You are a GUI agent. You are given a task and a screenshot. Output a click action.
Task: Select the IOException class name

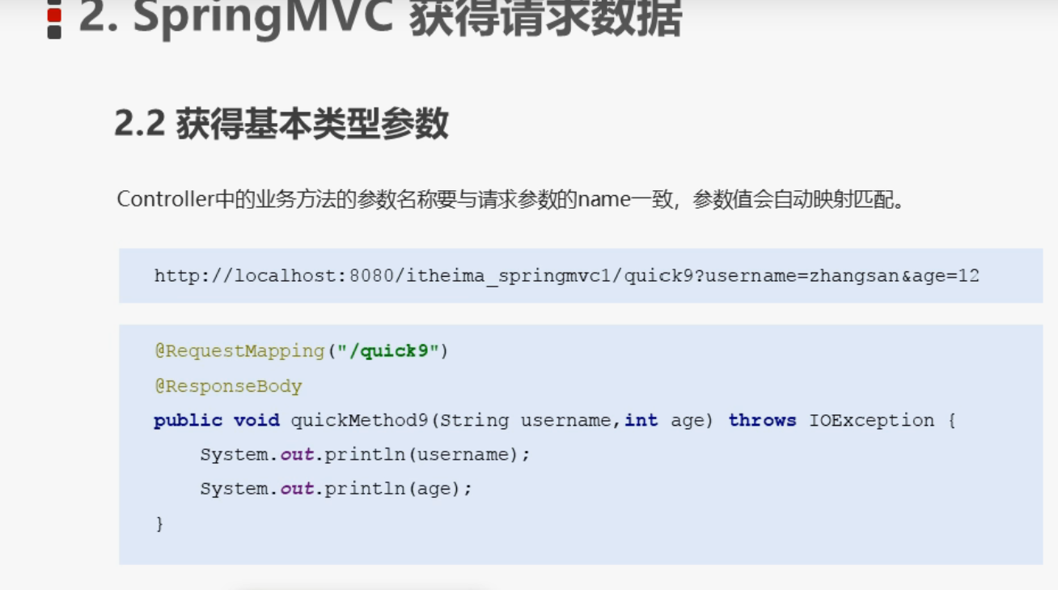point(871,421)
